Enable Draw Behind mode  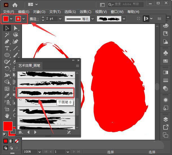pyautogui.click(x=11, y=148)
